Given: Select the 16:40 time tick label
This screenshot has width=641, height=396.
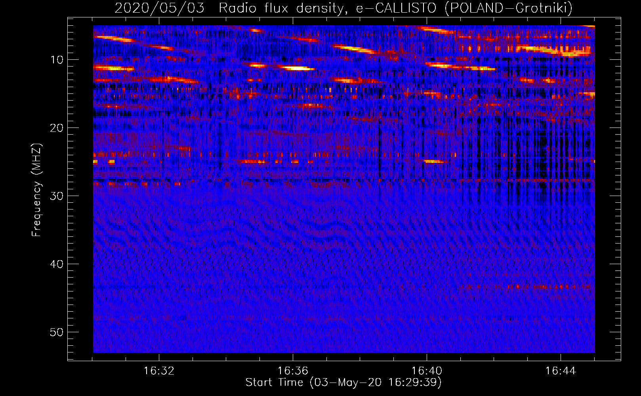Looking at the screenshot, I should pos(427,371).
